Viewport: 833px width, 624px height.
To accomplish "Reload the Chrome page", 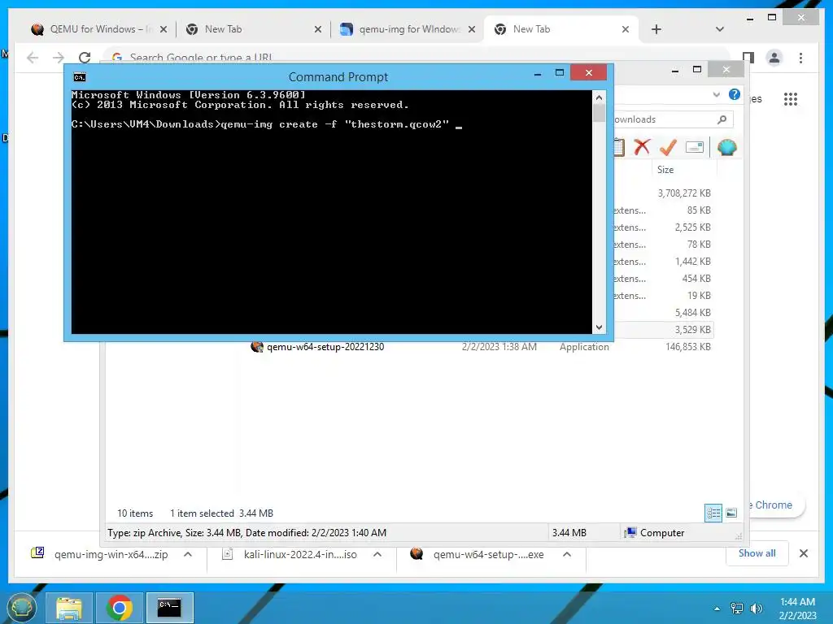I will [x=85, y=58].
